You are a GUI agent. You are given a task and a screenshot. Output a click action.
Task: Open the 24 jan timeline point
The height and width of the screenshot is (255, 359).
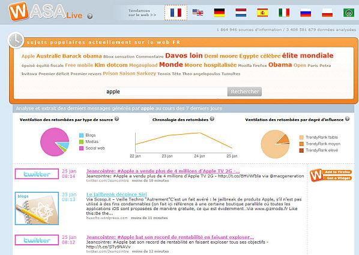(x=199, y=133)
